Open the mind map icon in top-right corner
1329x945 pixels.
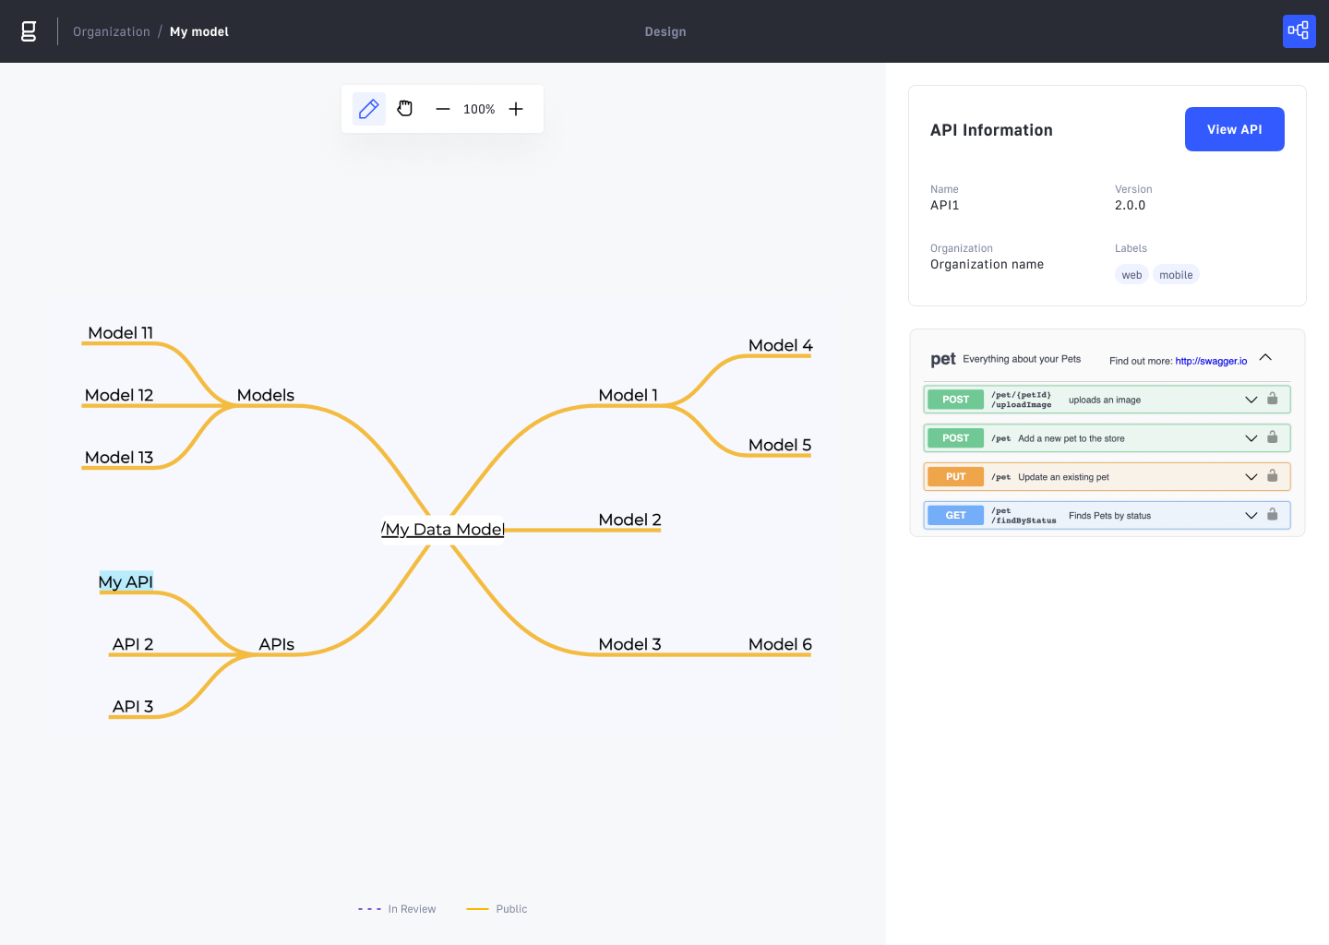[1299, 30]
